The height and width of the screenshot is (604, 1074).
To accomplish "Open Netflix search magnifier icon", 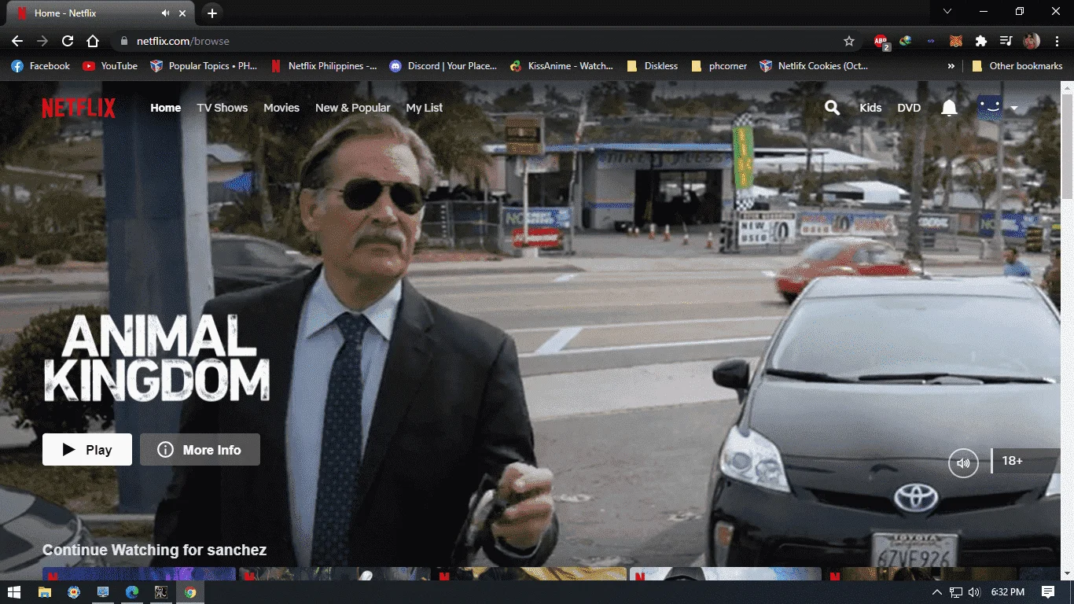I will [x=832, y=108].
